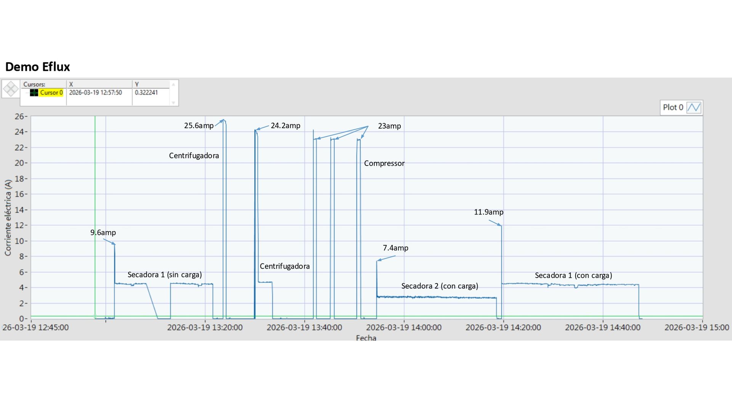Click the Corriente eléctrica (A) axis label

[x=8, y=217]
